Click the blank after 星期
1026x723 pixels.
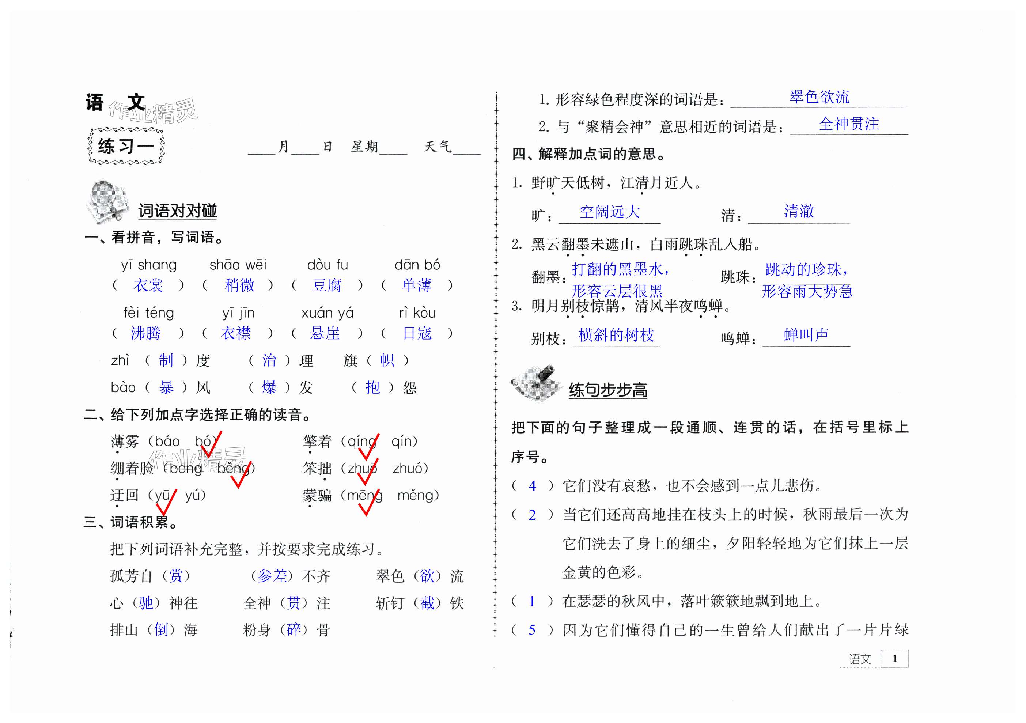pyautogui.click(x=393, y=147)
